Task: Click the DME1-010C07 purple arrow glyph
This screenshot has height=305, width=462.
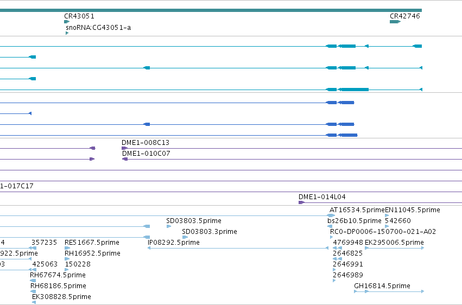Action: [x=125, y=159]
